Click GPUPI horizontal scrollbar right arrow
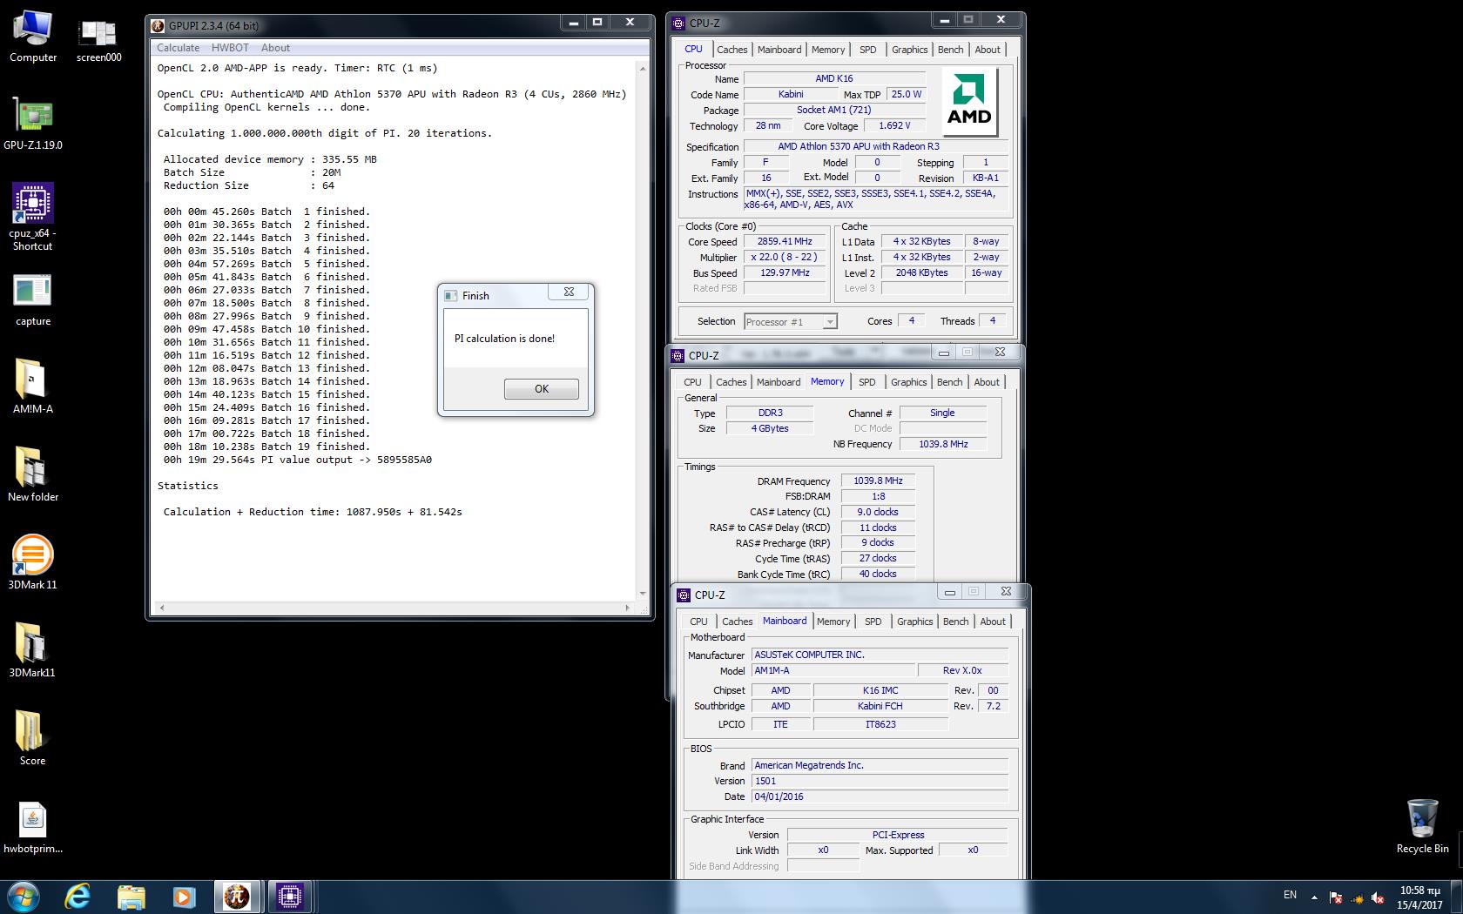Screen dimensions: 1463x914 [x=628, y=608]
